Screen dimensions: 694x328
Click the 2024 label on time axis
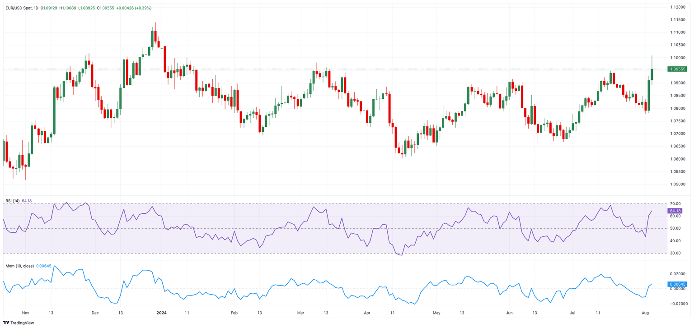[x=161, y=312]
